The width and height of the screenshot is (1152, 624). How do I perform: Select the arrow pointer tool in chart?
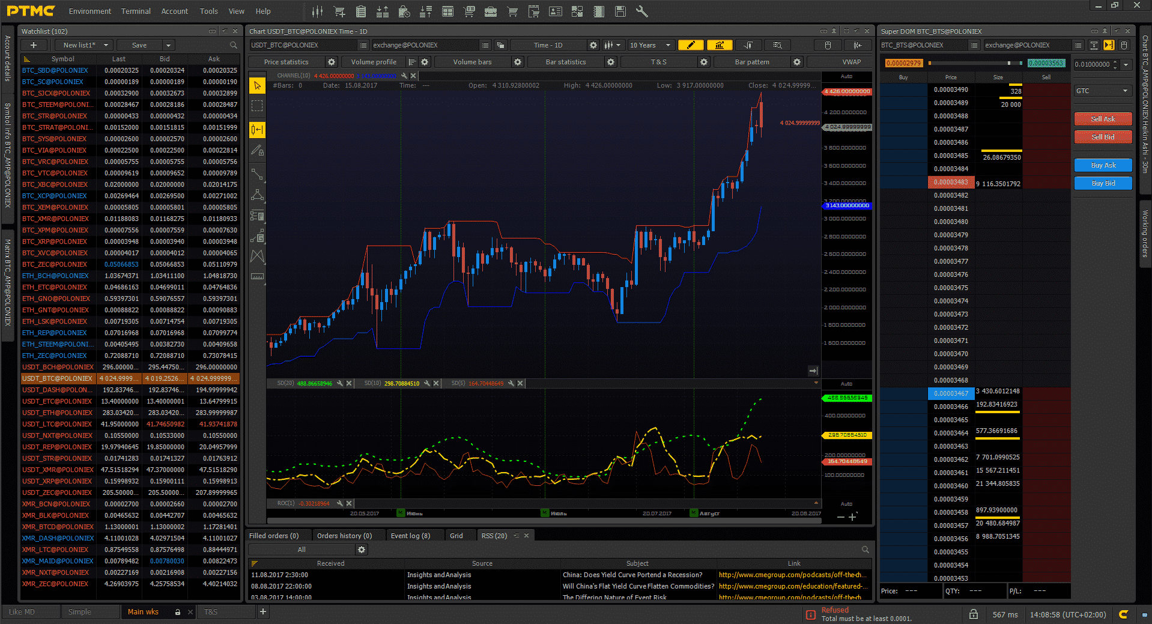(x=257, y=86)
